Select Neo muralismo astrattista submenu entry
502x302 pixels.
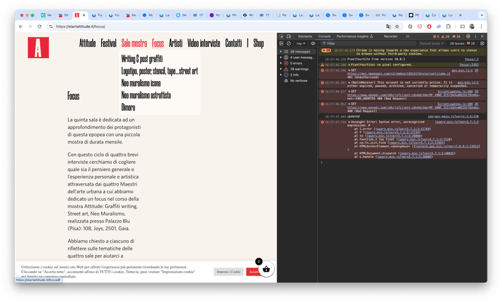click(x=146, y=95)
